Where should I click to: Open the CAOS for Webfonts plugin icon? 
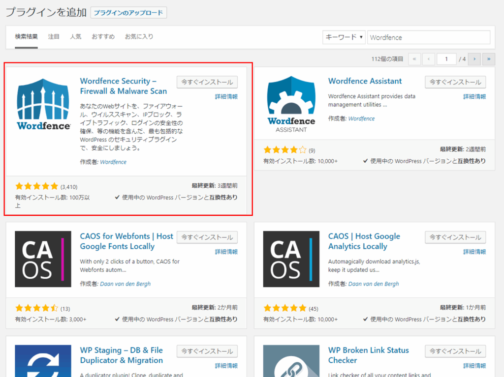[x=43, y=259]
